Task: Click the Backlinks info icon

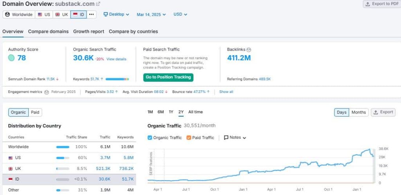Action: point(249,50)
